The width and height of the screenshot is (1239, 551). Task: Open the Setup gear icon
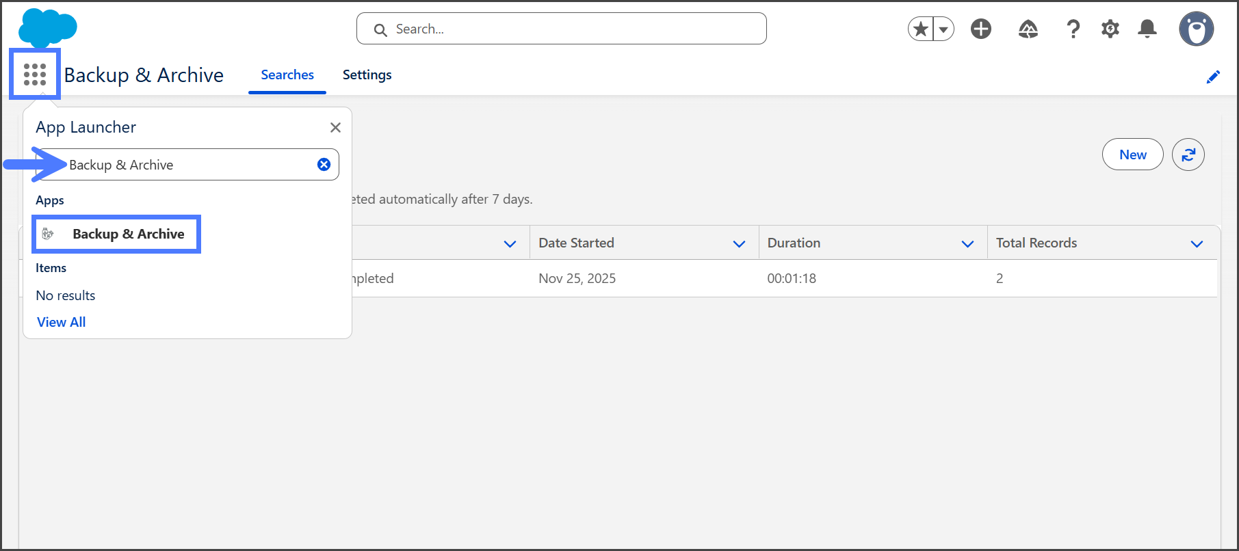[1110, 29]
